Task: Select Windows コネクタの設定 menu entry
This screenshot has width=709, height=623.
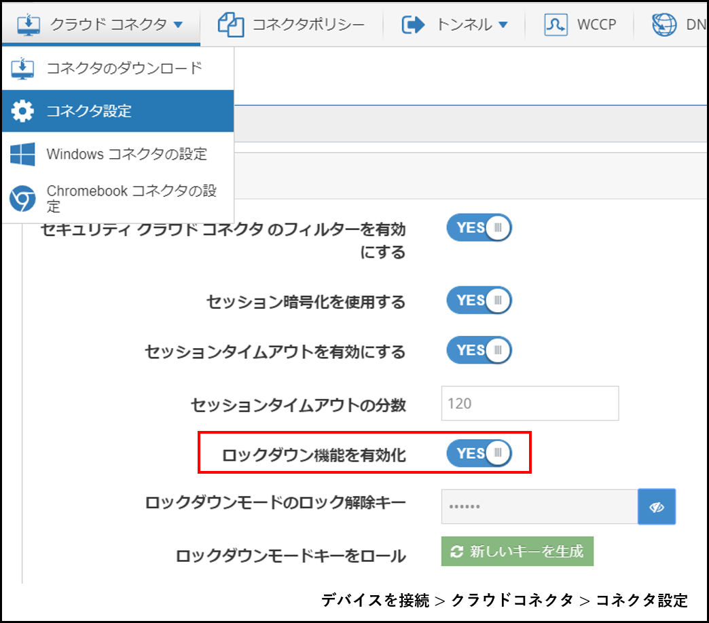Action: pos(118,154)
